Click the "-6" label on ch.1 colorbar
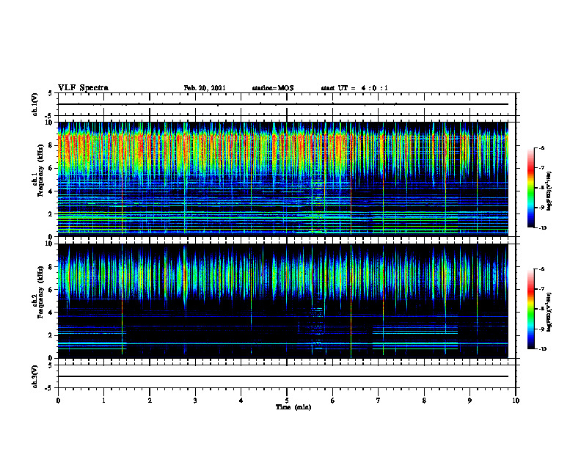The height and width of the screenshot is (449, 581). point(541,148)
